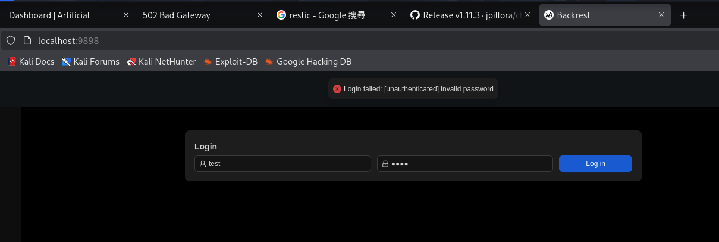Click the shield tracking protection icon
Viewport: 719px width, 242px height.
click(x=11, y=40)
